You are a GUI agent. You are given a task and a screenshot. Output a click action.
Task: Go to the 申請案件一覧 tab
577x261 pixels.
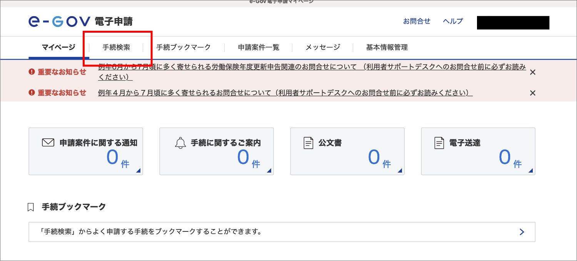(x=258, y=47)
